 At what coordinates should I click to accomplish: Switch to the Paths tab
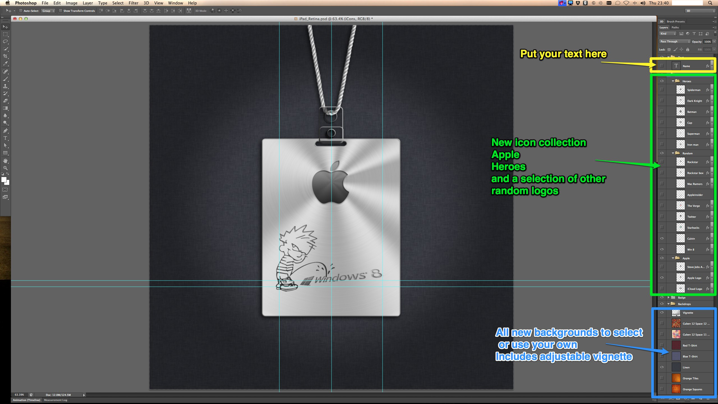click(x=675, y=27)
